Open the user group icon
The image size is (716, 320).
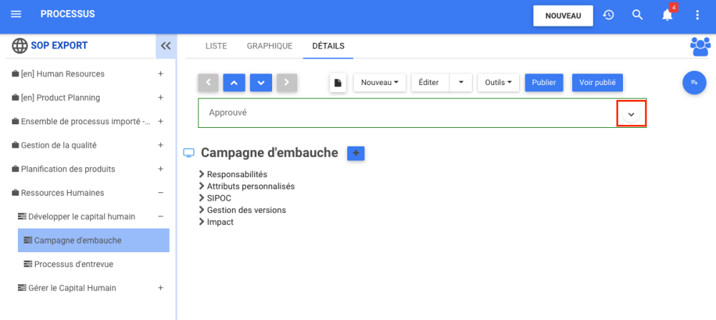click(700, 46)
